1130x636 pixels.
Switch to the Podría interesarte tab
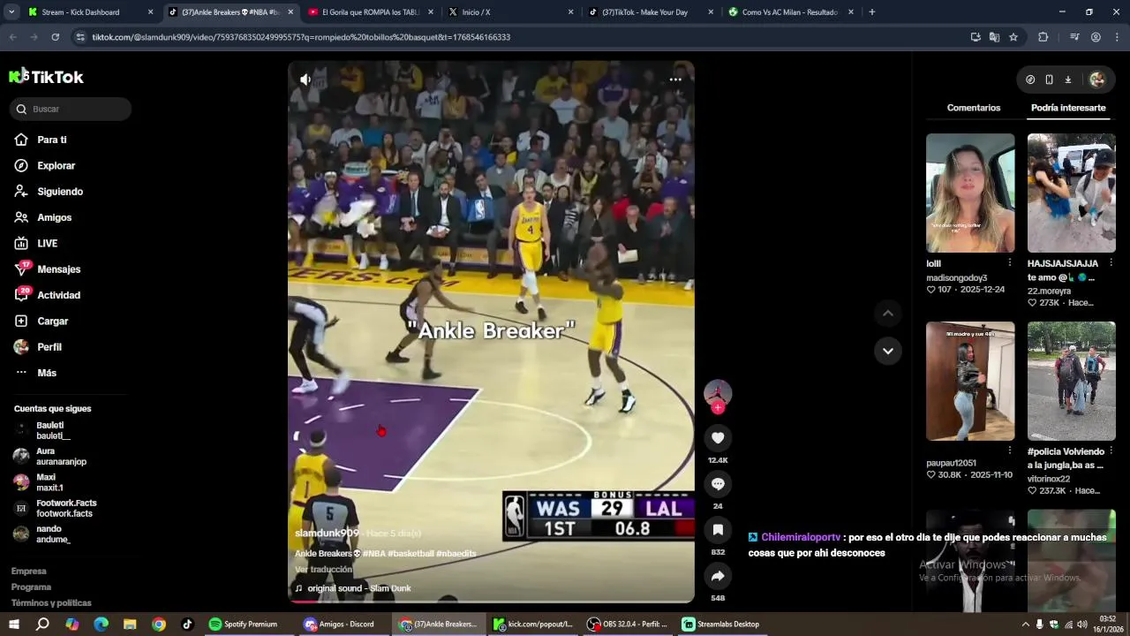pos(1068,108)
